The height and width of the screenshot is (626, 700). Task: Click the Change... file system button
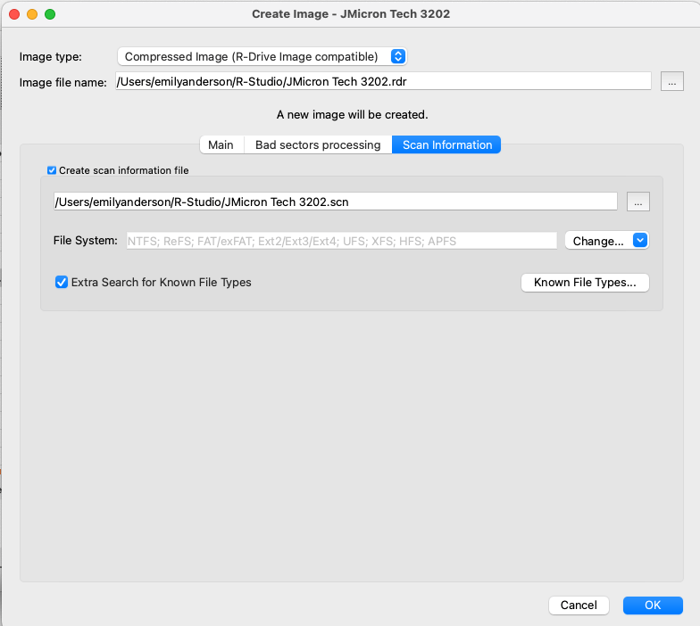(598, 241)
